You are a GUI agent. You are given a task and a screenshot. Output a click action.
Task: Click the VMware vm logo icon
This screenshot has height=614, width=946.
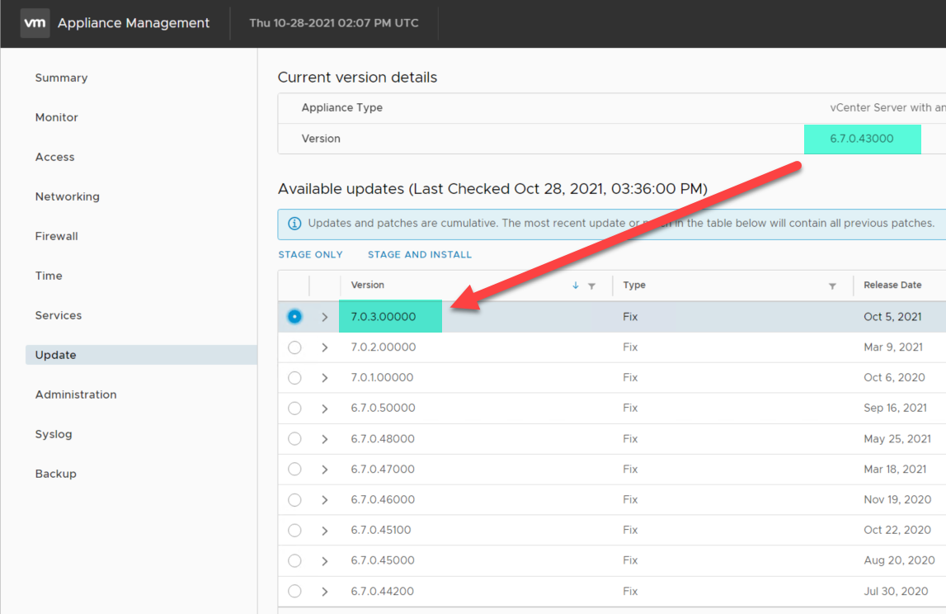[35, 23]
